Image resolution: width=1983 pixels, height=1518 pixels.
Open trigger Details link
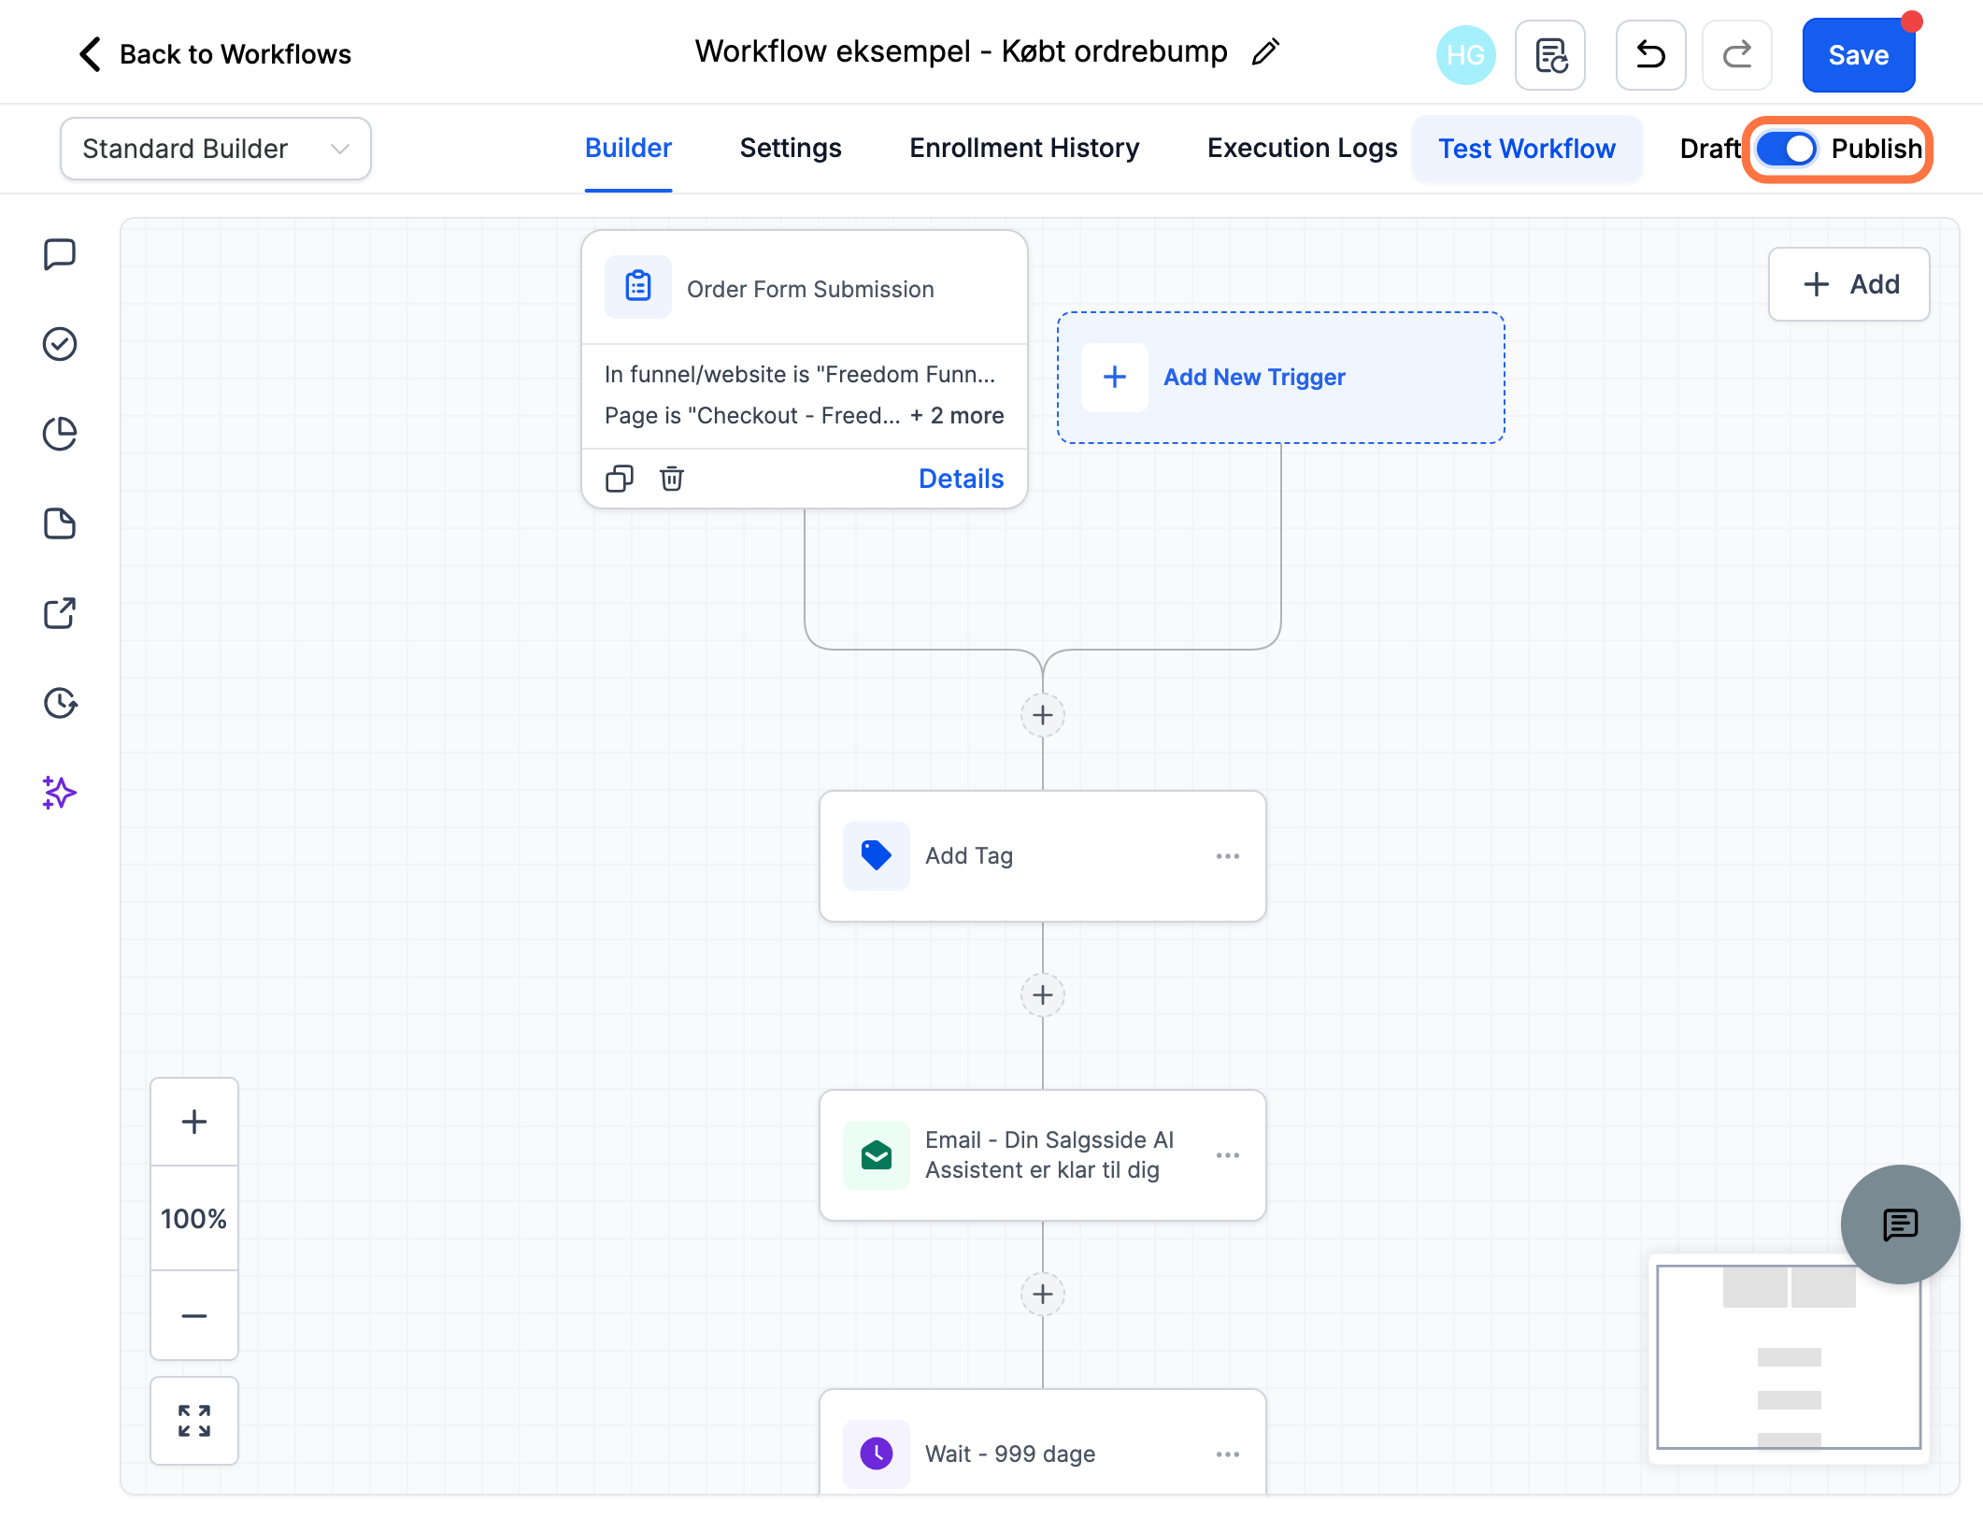[x=961, y=479]
